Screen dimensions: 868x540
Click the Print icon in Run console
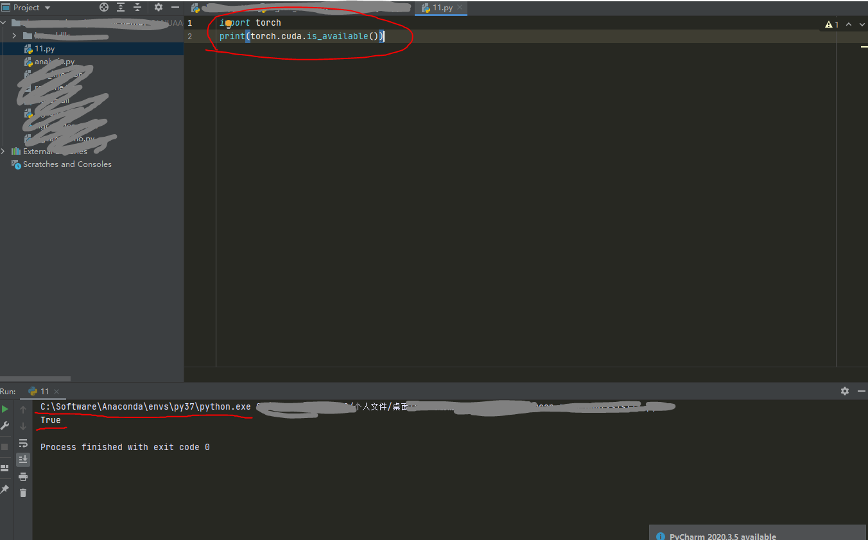pos(23,476)
